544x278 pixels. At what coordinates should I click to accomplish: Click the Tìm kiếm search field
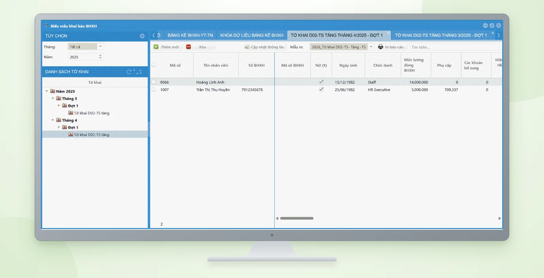(455, 47)
